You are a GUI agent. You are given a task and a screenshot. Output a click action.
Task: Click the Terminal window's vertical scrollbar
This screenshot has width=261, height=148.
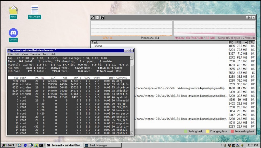(x=132, y=97)
